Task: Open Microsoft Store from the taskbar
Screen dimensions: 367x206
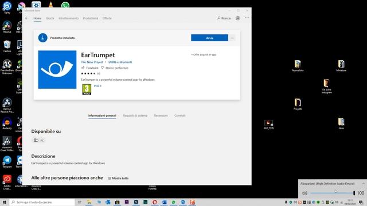Action: pyautogui.click(x=117, y=202)
